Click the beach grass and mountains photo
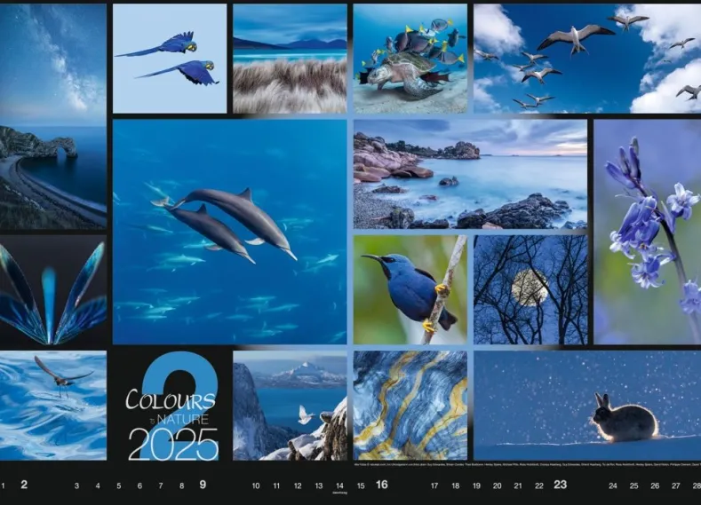Image resolution: width=701 pixels, height=505 pixels. [x=290, y=59]
